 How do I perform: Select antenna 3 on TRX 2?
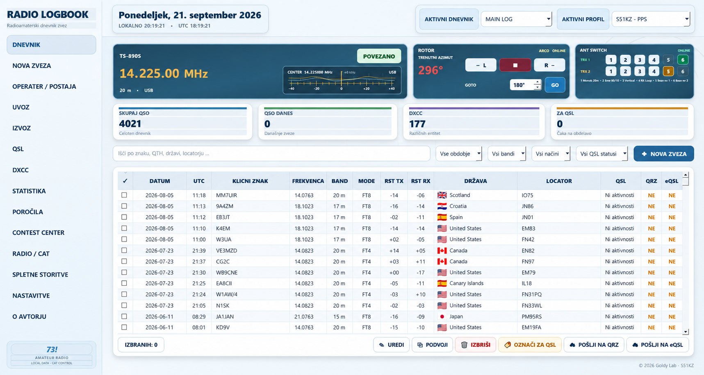click(640, 71)
